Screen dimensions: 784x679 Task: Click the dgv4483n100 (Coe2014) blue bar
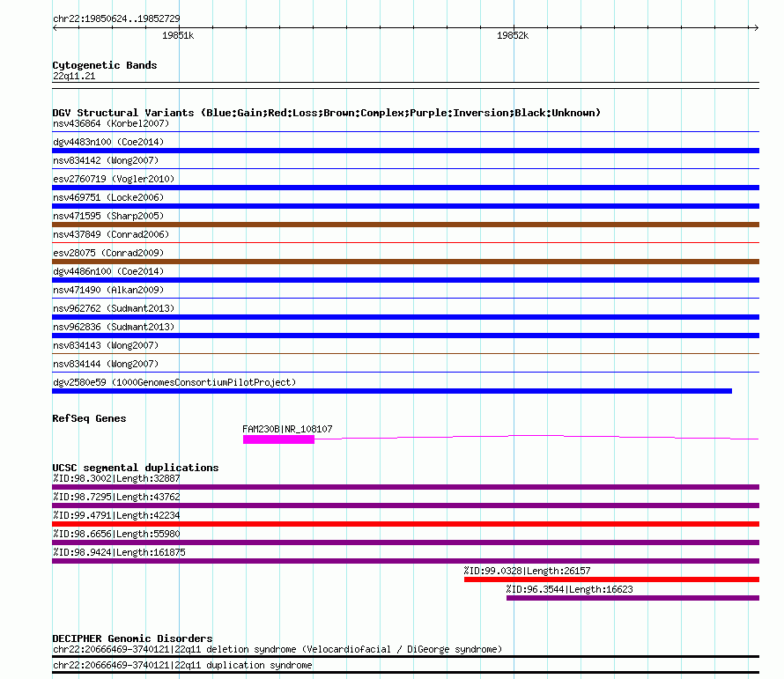pos(405,151)
